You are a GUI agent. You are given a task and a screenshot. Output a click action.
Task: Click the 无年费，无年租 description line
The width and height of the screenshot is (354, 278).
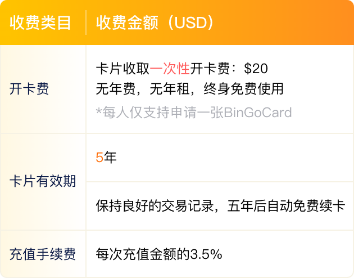click(143, 89)
